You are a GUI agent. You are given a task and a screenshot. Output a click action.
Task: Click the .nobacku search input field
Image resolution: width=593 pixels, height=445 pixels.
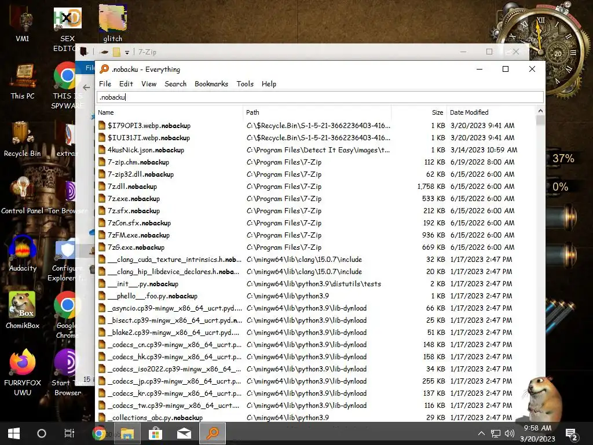pos(320,97)
